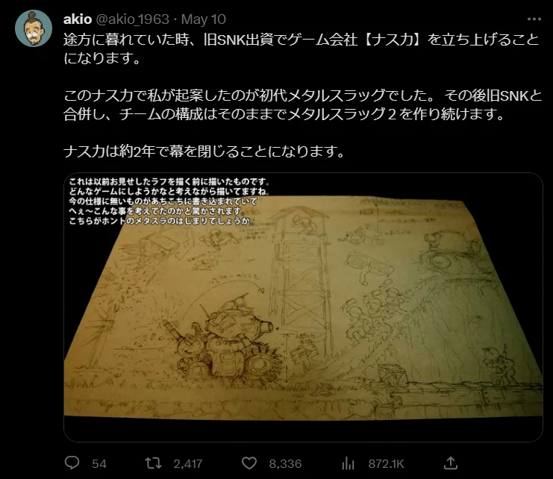Screen dimensions: 553x479
Task: Click the 54 replies count
Action: pos(99,463)
